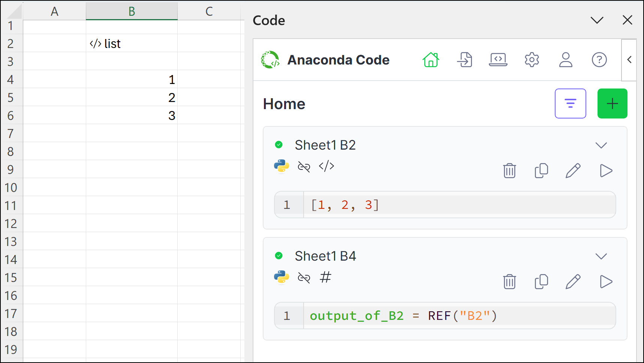Delete the Sheet1 B4 code cell
Viewport: 644px width, 363px height.
click(x=509, y=282)
